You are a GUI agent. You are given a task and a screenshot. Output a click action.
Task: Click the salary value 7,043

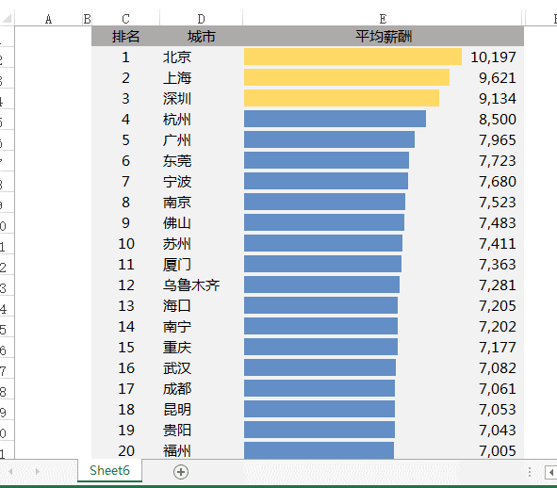coord(497,430)
